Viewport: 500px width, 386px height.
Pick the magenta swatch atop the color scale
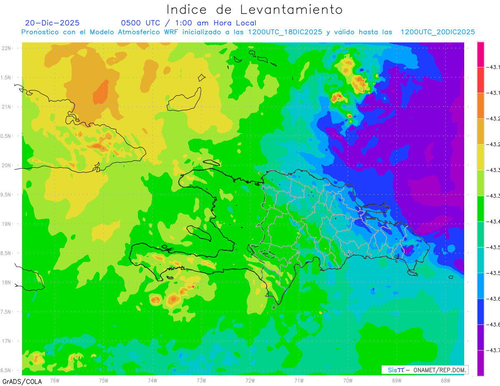pos(480,54)
